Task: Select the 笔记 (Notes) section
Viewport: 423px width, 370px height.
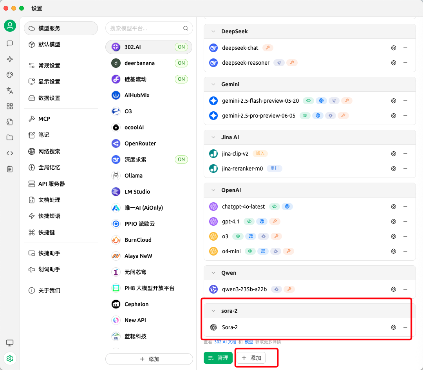Action: pyautogui.click(x=43, y=135)
